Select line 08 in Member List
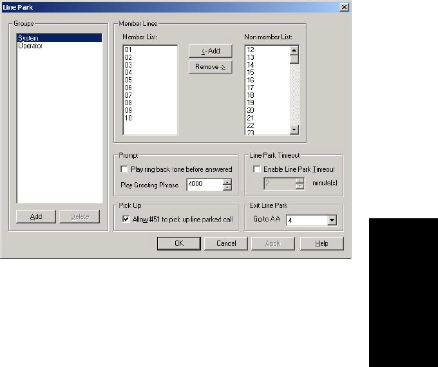This screenshot has height=367, width=438. pos(150,103)
